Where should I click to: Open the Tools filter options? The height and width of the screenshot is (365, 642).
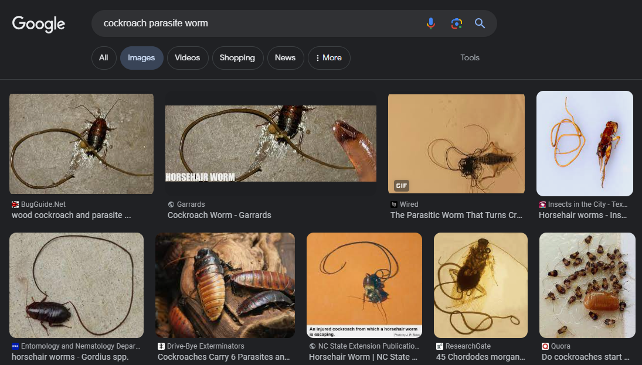point(470,58)
